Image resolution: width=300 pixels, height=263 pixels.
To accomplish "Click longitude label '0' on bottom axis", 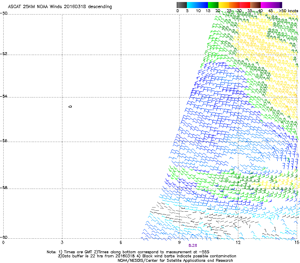I will pyautogui.click(x=3, y=242).
